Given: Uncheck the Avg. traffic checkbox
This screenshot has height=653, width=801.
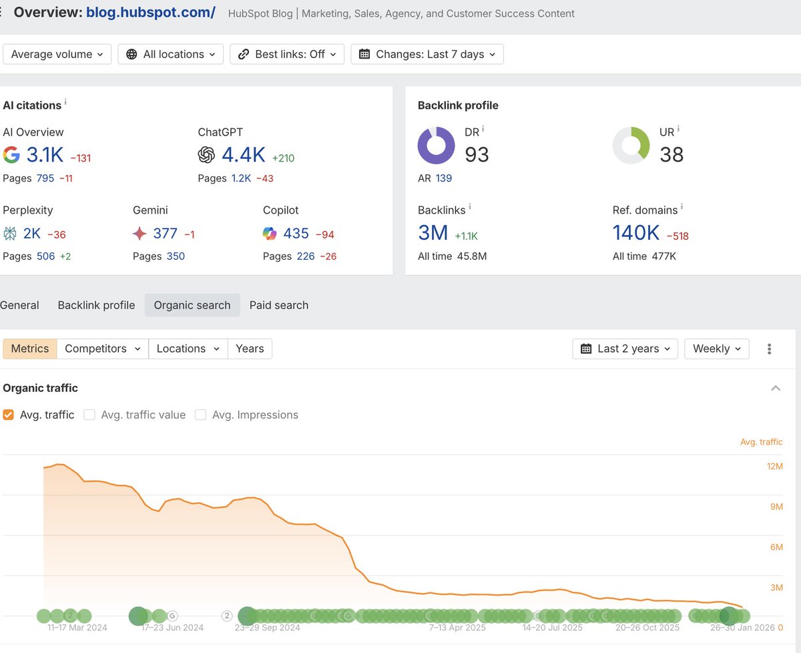Looking at the screenshot, I should click(x=9, y=415).
